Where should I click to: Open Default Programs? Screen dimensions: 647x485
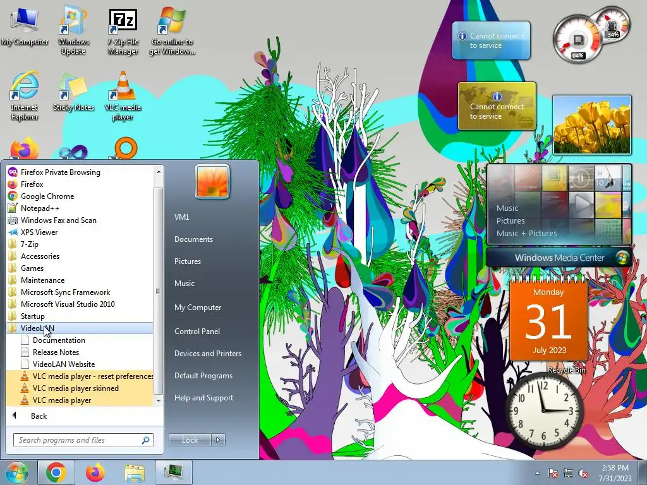(203, 376)
